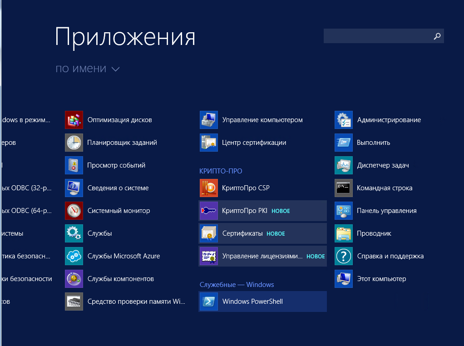
Task: Click 'Администрирование' label
Action: coord(389,120)
